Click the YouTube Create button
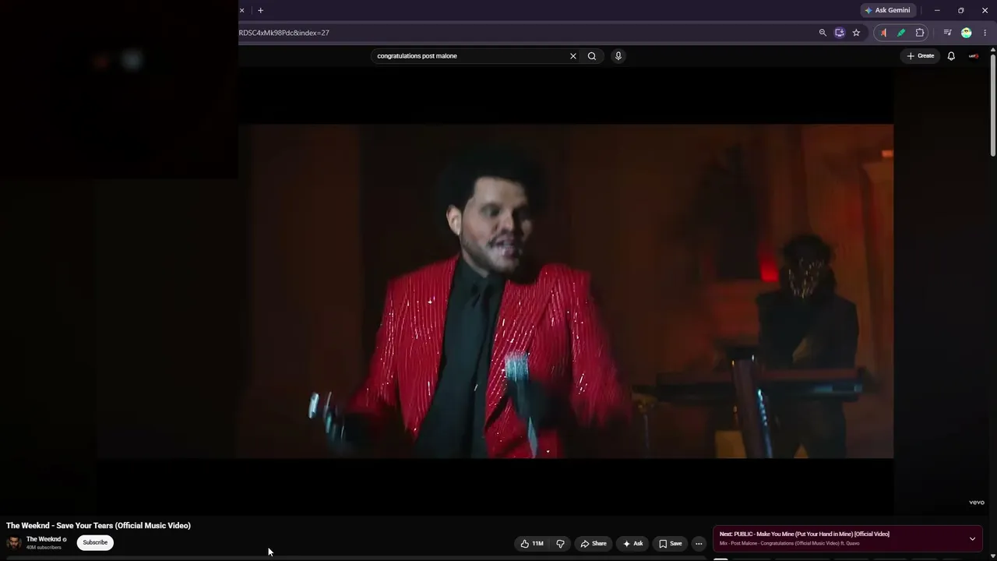Viewport: 997px width, 561px height. (921, 56)
